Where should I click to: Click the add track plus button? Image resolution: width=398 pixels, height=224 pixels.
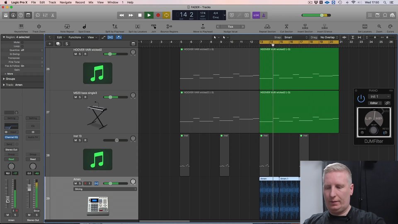[50, 44]
